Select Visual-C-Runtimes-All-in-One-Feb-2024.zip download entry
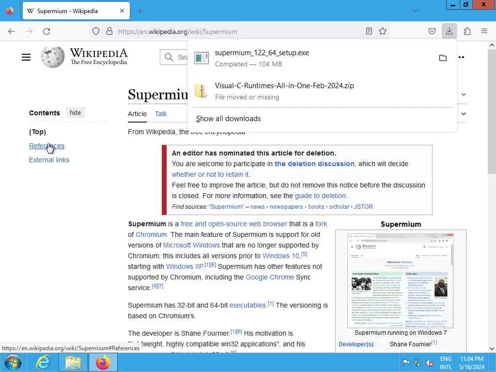 point(322,91)
